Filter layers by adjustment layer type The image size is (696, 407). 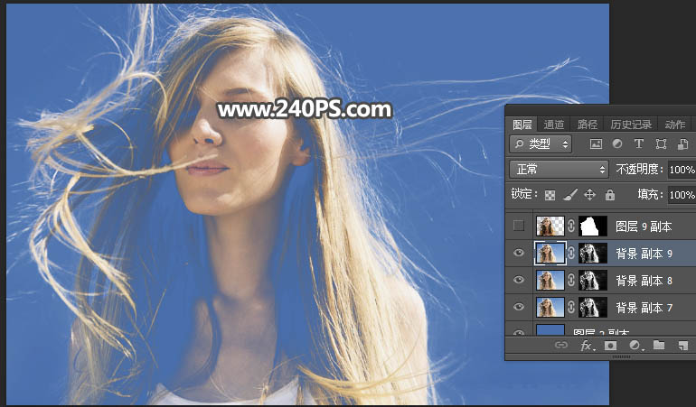point(617,143)
